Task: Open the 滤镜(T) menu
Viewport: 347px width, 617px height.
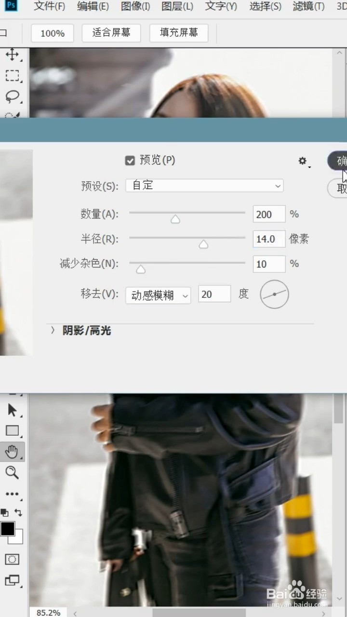Action: click(309, 6)
